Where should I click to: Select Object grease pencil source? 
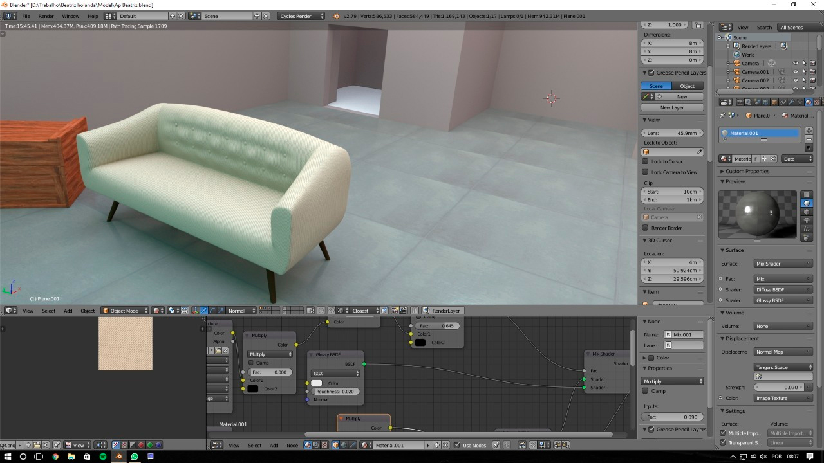688,86
